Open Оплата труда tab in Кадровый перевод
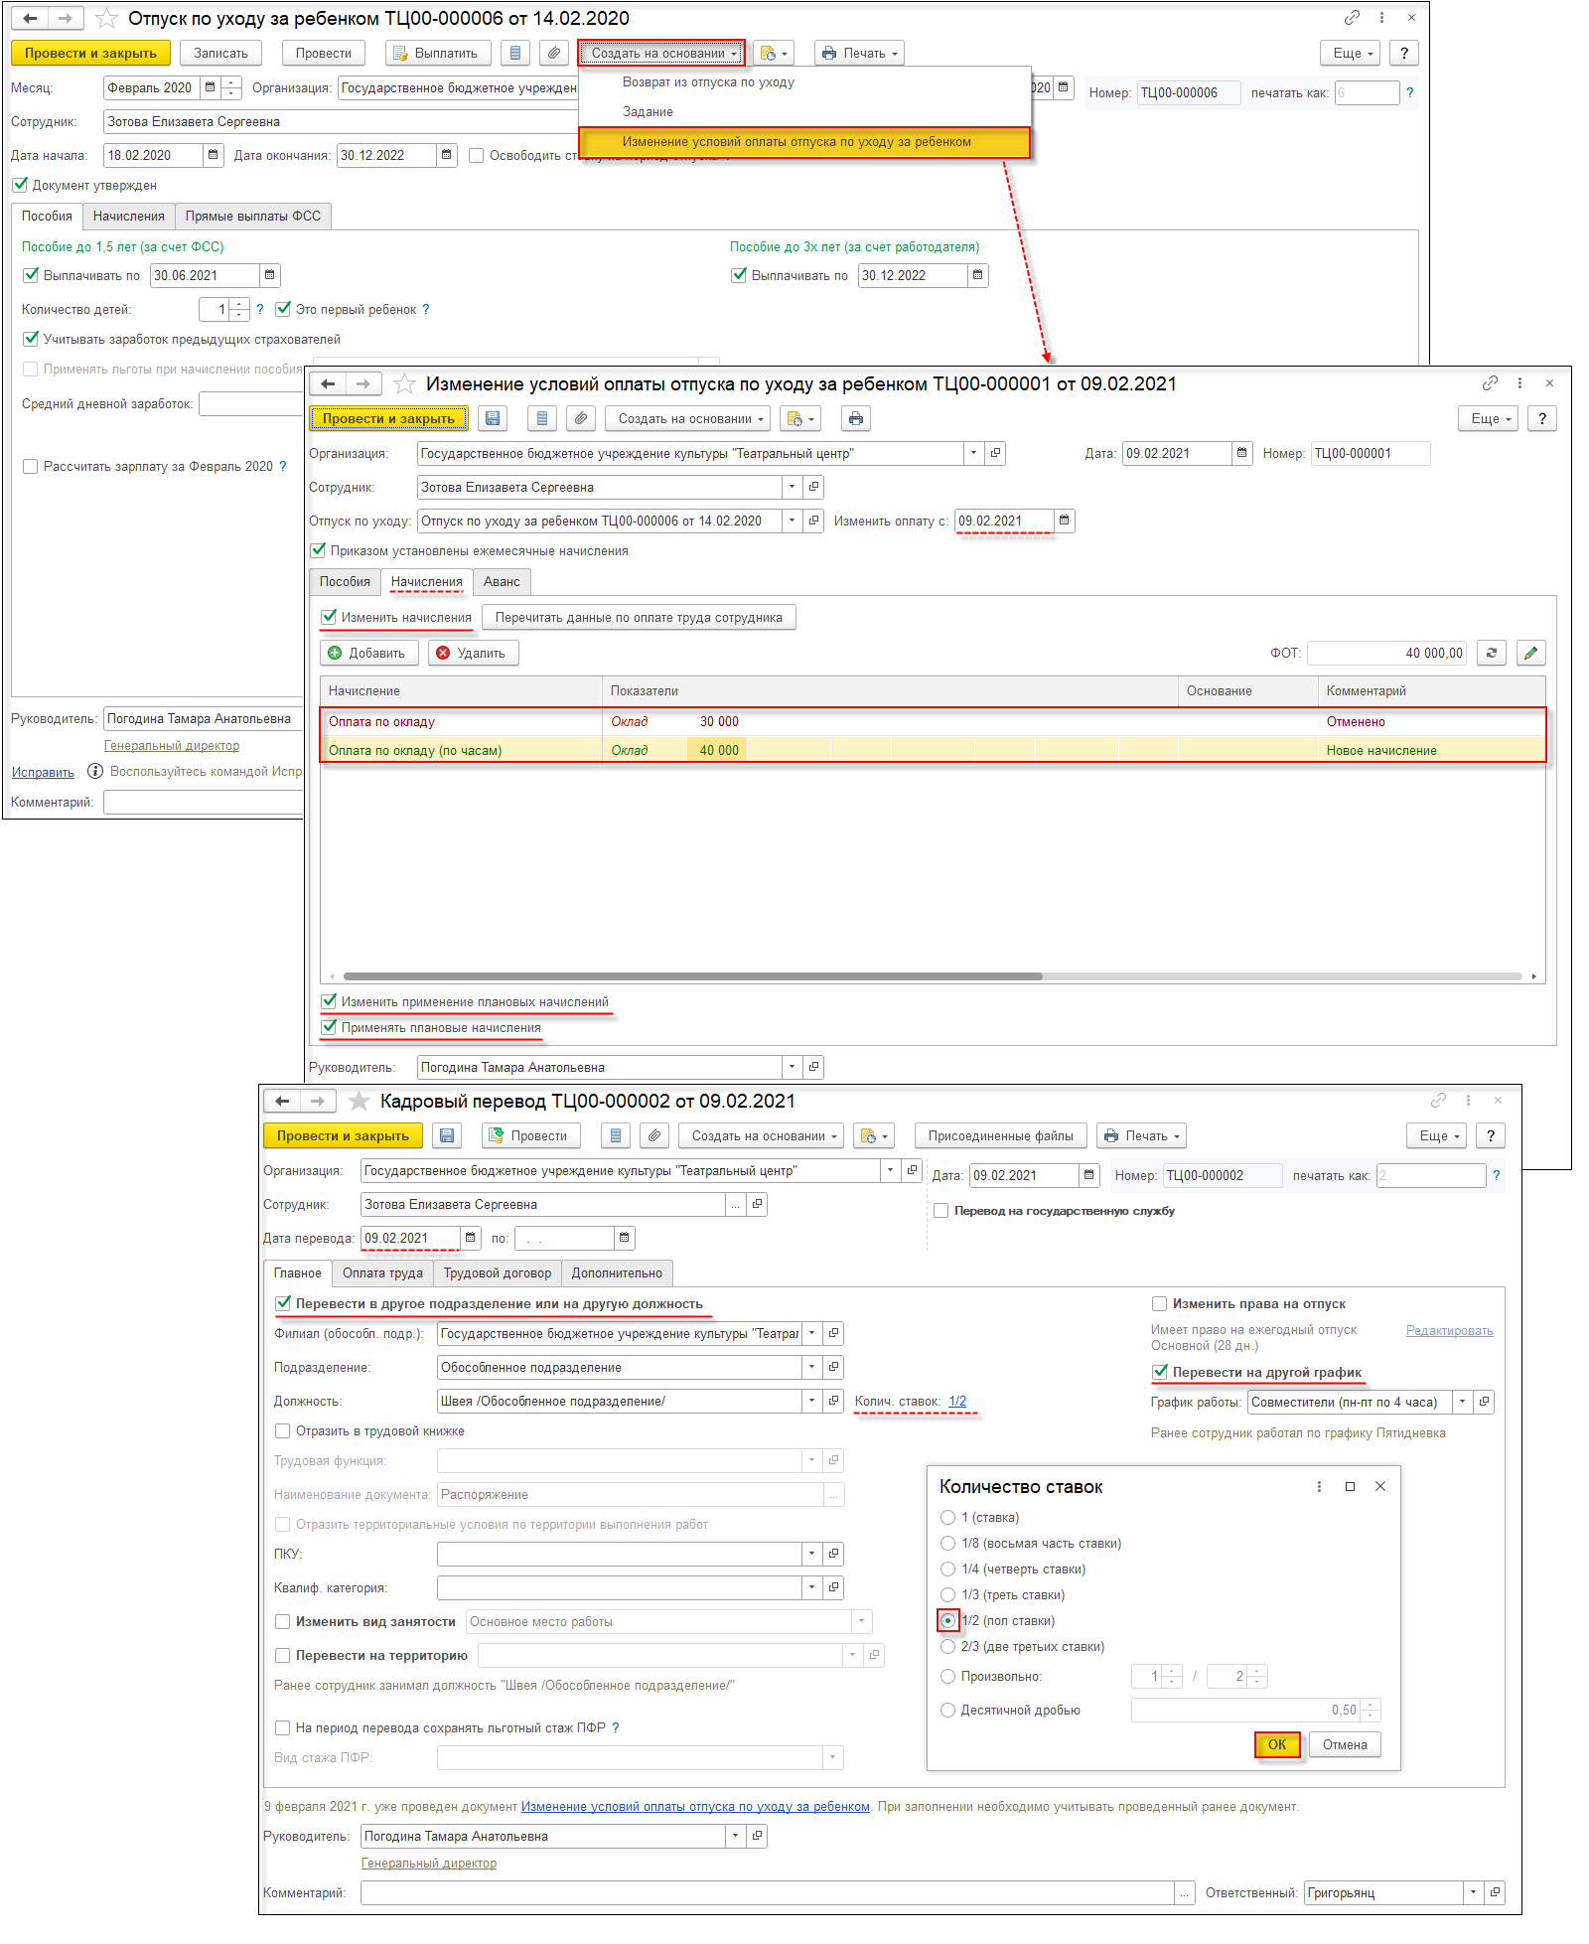 (382, 1272)
